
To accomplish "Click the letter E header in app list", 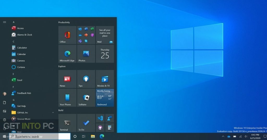I will (x=13, y=74).
